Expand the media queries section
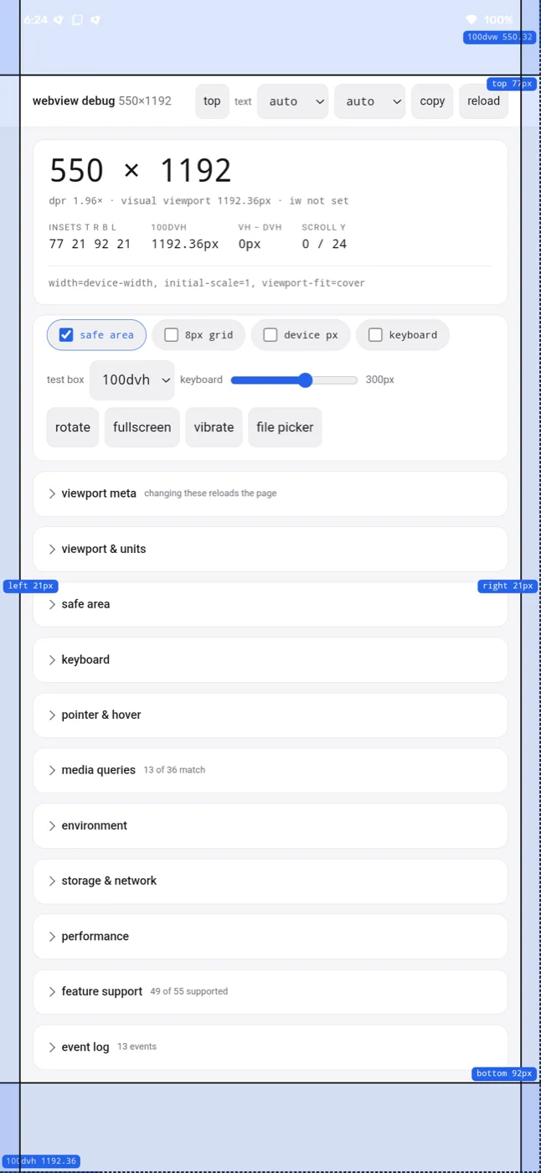The image size is (541, 1173). pyautogui.click(x=270, y=770)
